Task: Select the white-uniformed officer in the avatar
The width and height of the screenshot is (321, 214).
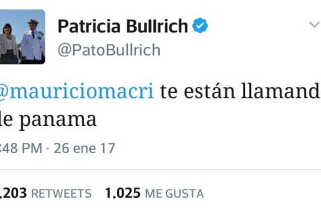Action: 33,41
